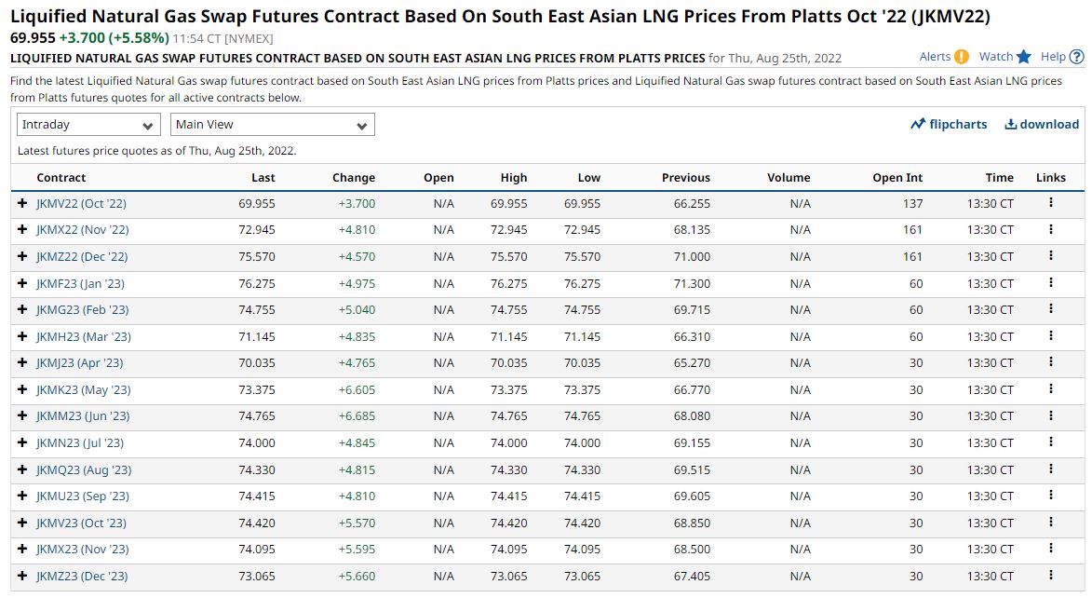Open the Help question mark icon
Screen dimensions: 1092x598
1077,57
